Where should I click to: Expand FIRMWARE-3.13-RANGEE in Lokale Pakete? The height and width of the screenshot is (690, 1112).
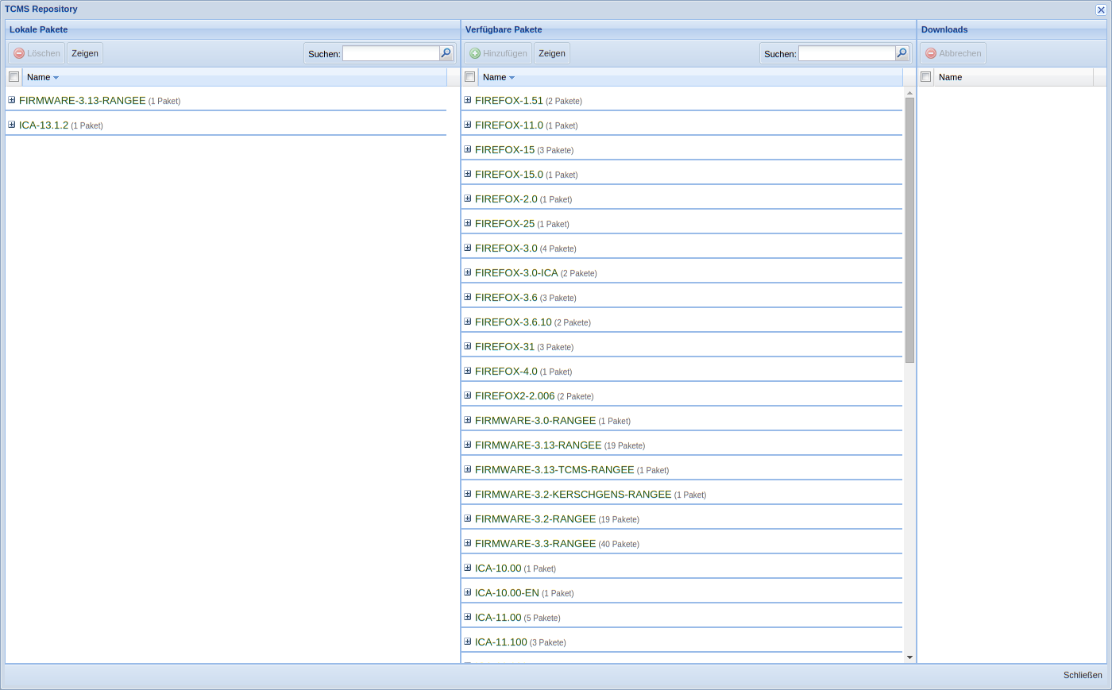coord(11,99)
